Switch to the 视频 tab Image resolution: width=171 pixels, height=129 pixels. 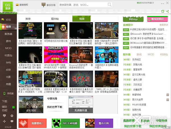82,19
